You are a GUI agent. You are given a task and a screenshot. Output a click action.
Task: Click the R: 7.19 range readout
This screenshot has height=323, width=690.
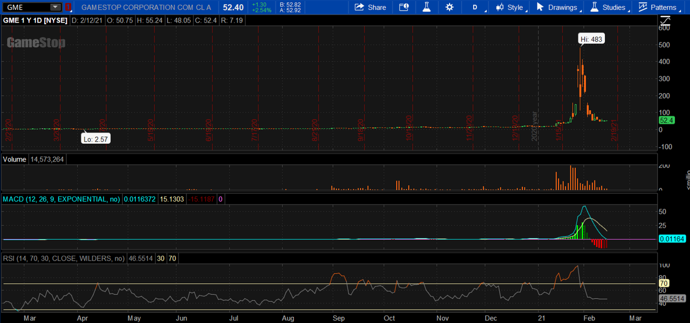(232, 20)
